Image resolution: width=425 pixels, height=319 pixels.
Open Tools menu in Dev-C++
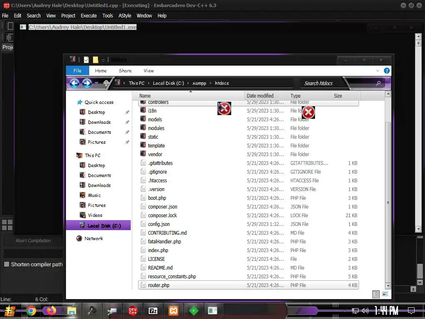[107, 16]
